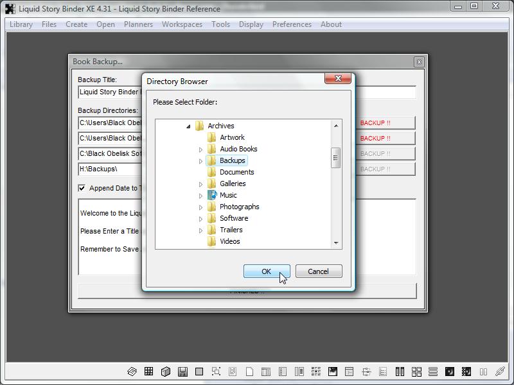Expand the Audio Books folder
Image resolution: width=514 pixels, height=385 pixels.
click(x=200, y=150)
